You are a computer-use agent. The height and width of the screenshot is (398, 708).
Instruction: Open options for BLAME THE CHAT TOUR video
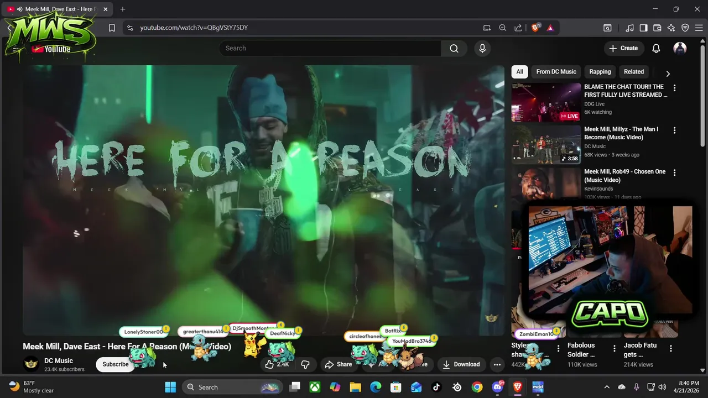point(674,88)
